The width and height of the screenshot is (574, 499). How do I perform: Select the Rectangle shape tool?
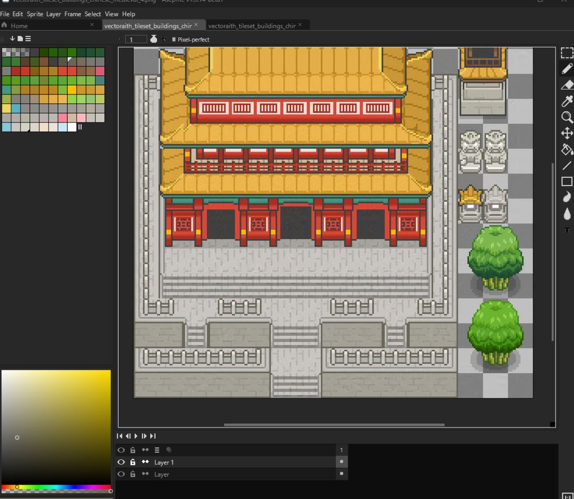click(567, 181)
